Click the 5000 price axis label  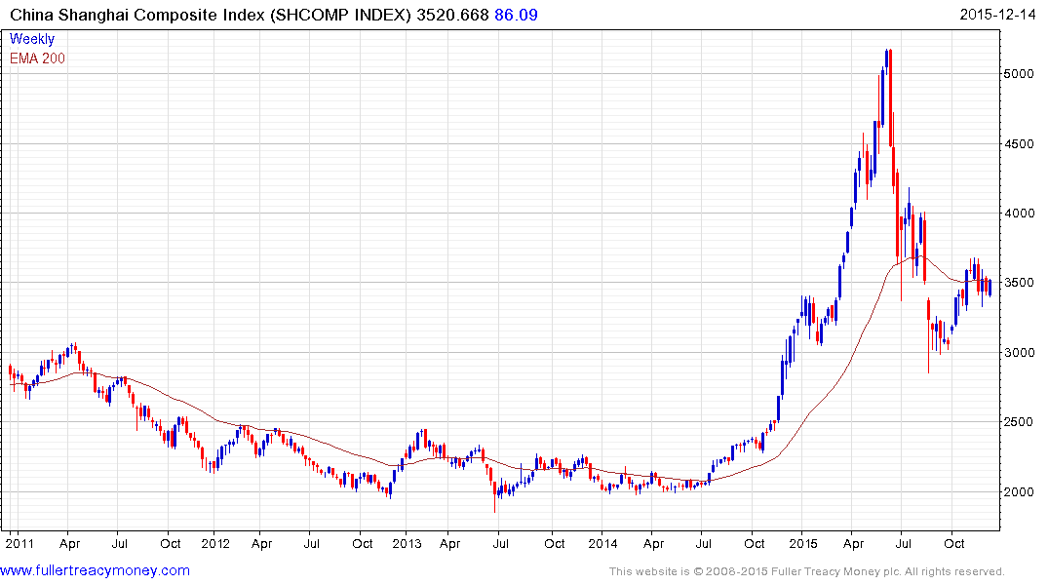click(1020, 73)
